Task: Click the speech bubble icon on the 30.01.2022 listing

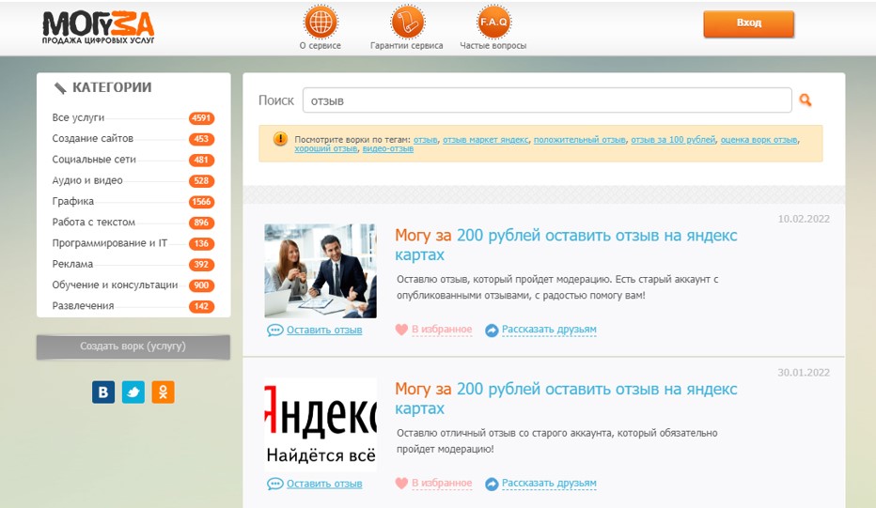Action: click(x=274, y=484)
